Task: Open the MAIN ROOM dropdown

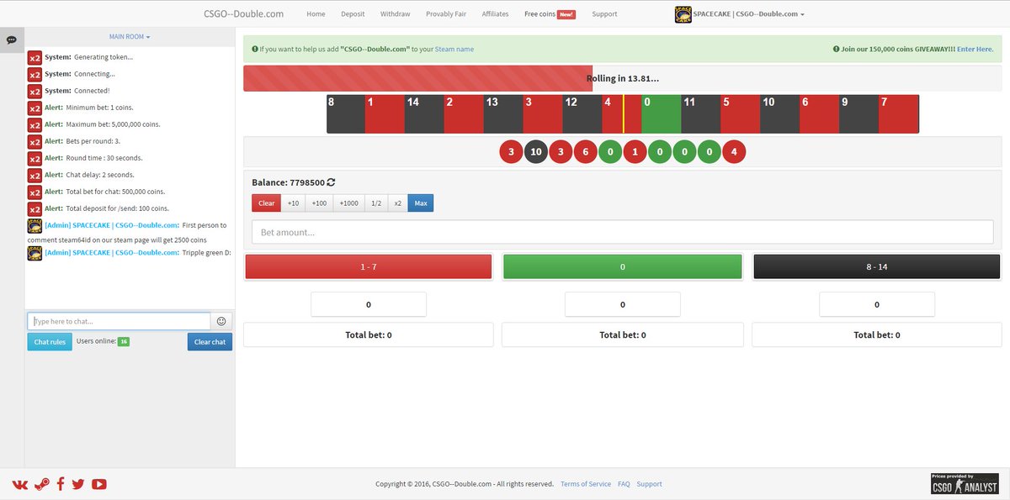Action: point(130,37)
